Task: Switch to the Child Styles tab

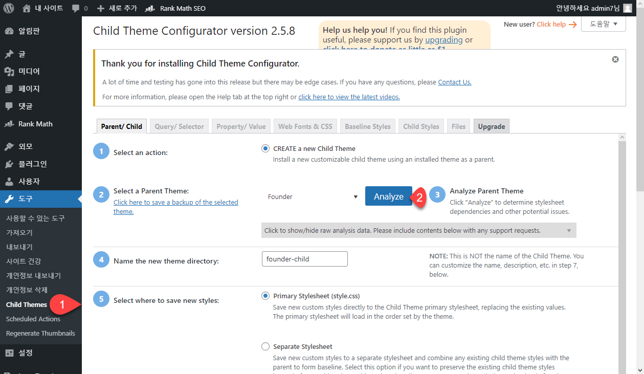Action: click(x=421, y=126)
